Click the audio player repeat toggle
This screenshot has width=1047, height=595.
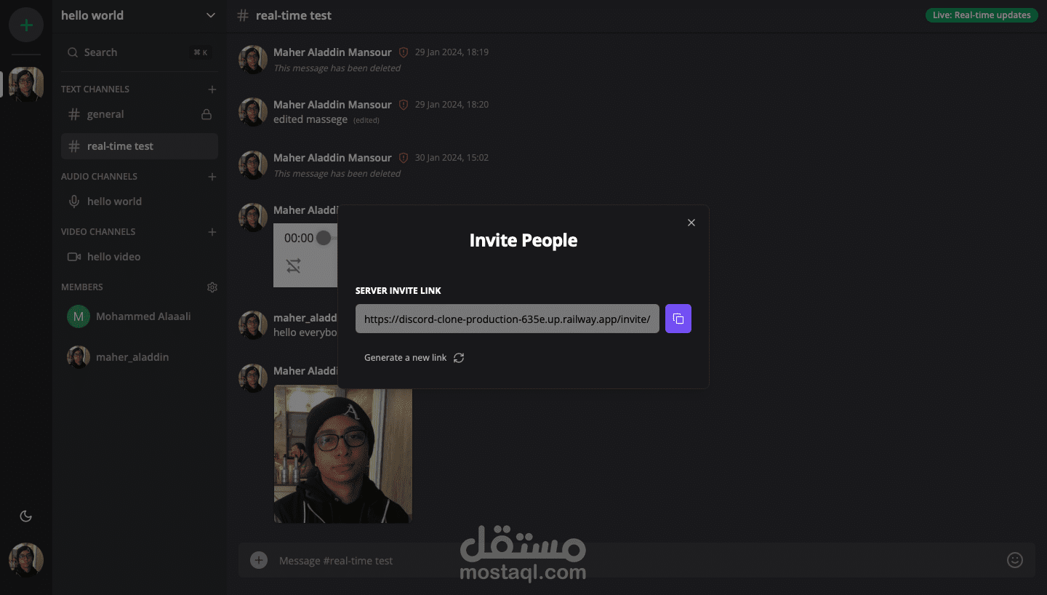tap(293, 266)
